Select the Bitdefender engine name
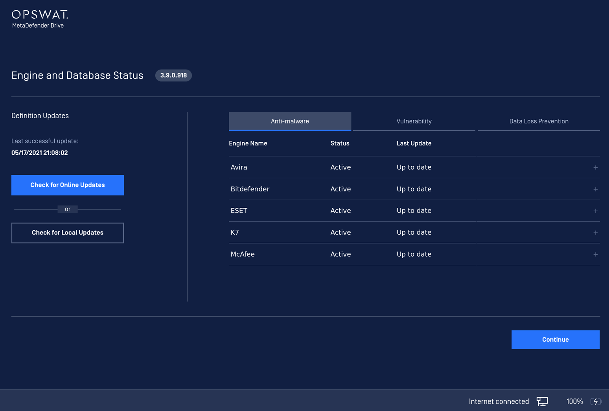The width and height of the screenshot is (609, 411). [x=250, y=189]
